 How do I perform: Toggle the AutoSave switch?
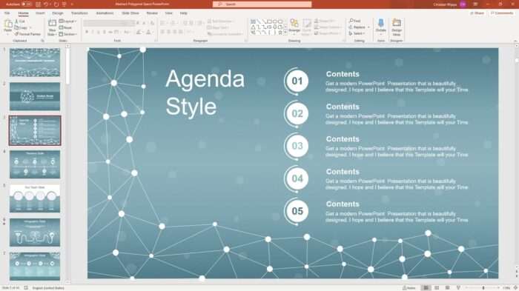[27, 4]
